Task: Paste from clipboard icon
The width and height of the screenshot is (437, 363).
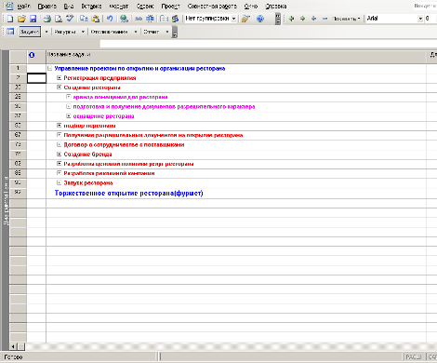Action: pos(96,19)
